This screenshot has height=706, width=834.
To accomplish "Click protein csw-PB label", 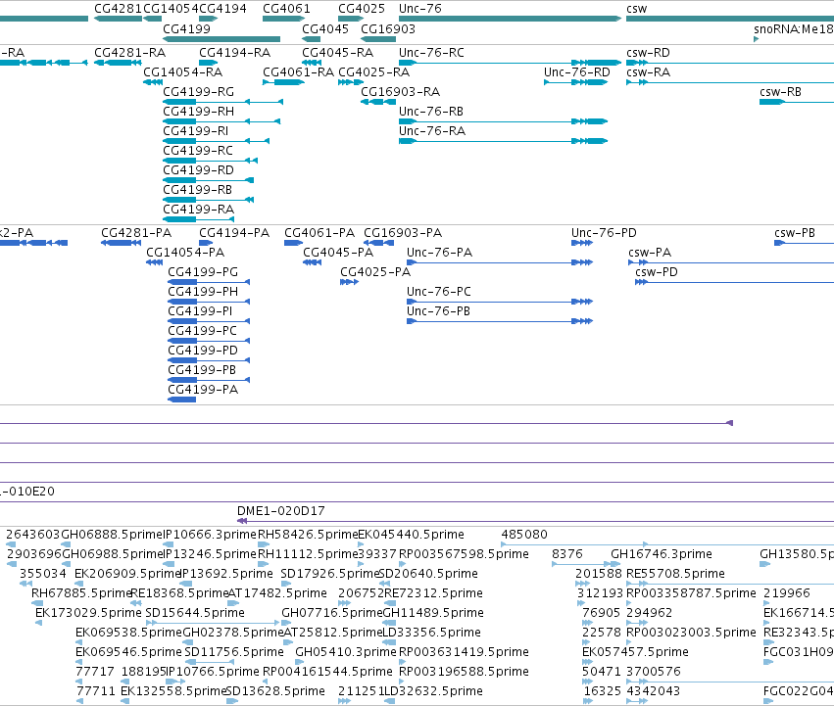I will (795, 233).
